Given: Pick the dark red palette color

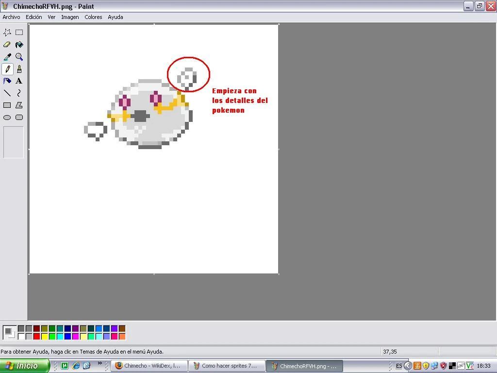Looking at the screenshot, I should [x=37, y=329].
